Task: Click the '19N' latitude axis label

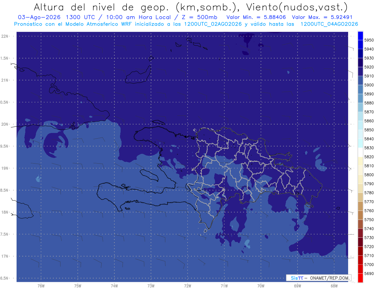Action: tap(5, 168)
